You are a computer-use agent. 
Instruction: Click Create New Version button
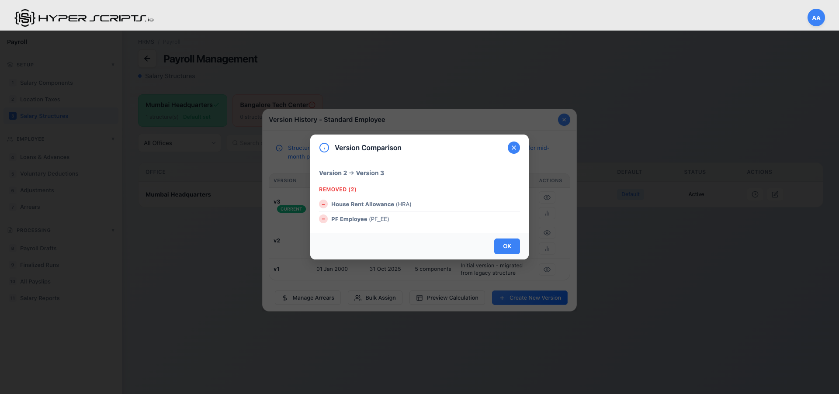530,298
